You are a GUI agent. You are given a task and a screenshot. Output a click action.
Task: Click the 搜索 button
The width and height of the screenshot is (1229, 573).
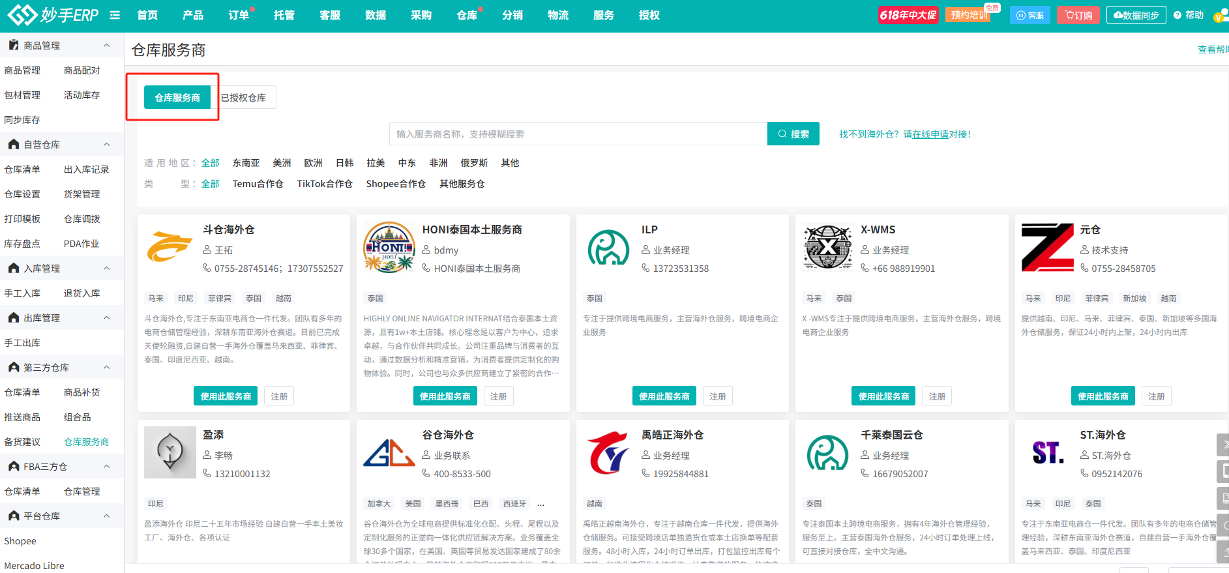coord(793,134)
